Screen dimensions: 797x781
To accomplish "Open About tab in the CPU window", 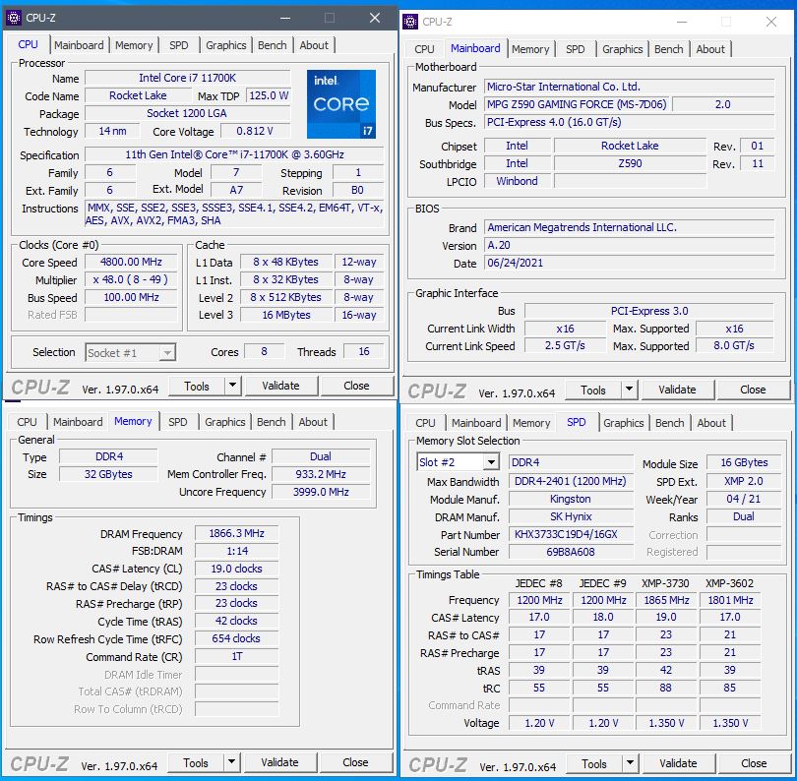I will [314, 45].
